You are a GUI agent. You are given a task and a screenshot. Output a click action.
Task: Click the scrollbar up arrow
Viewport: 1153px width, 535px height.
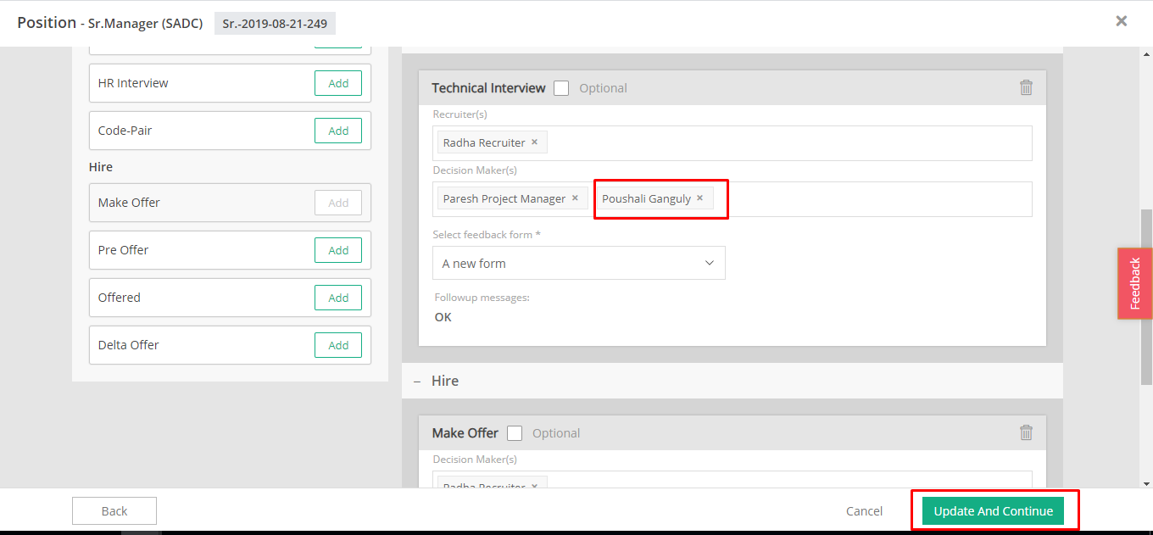coord(1146,53)
